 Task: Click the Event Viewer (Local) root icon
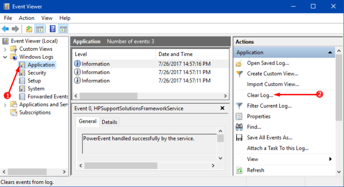[5, 41]
